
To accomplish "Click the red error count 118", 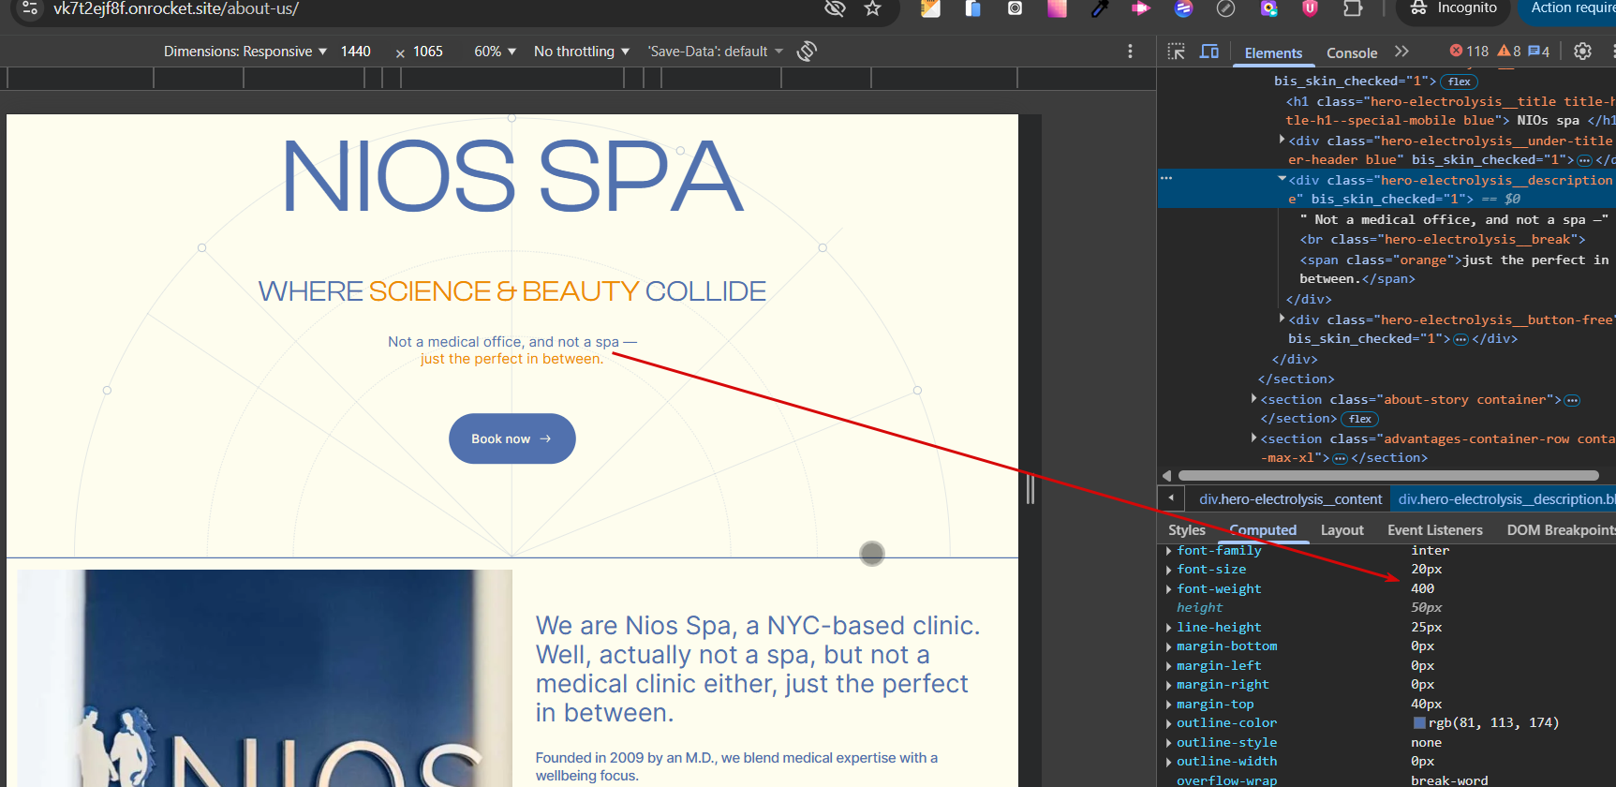I will point(1469,52).
